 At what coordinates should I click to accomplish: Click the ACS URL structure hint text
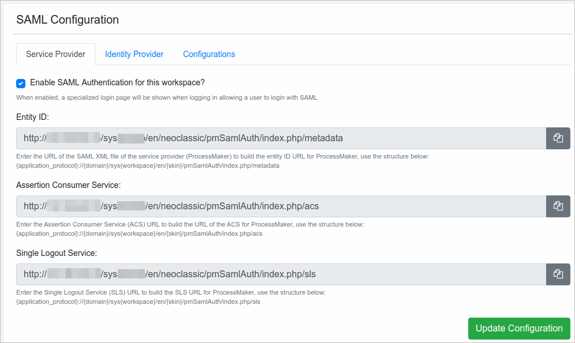coord(139,233)
